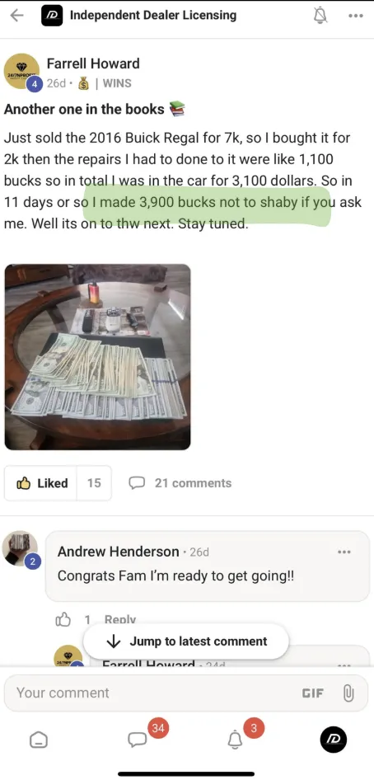Tap the back arrow icon
The image size is (374, 780).
pos(16,16)
